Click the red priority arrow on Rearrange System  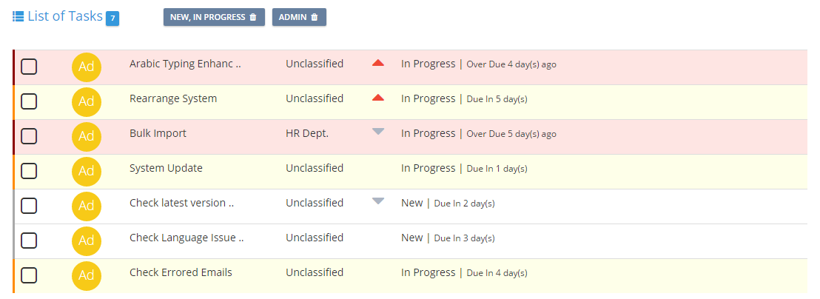[378, 98]
